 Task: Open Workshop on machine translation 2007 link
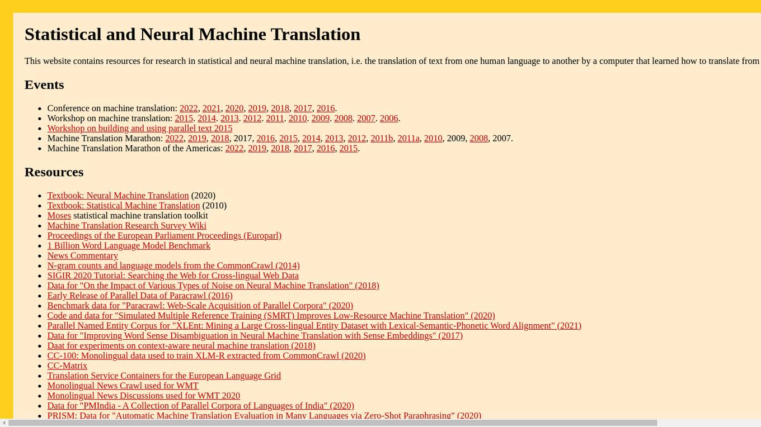coord(366,118)
